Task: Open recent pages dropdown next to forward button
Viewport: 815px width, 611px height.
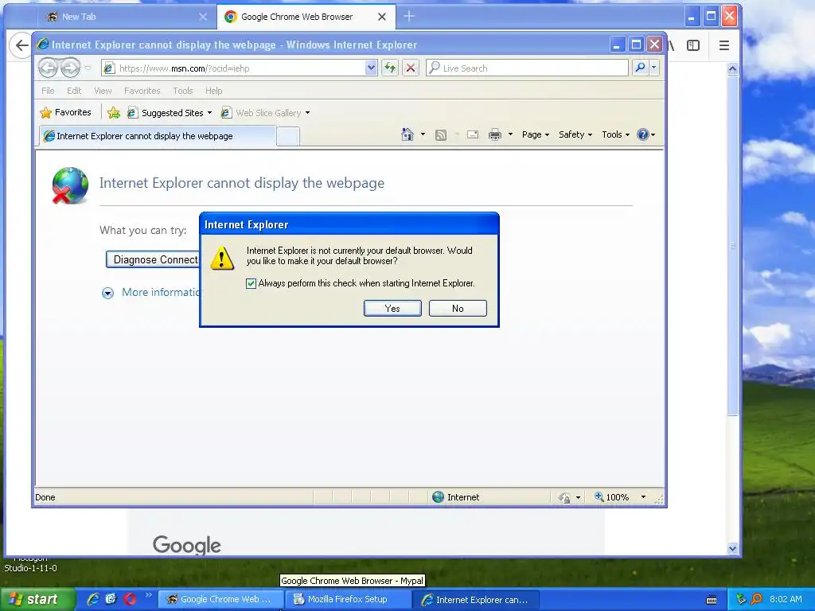Action: point(88,68)
